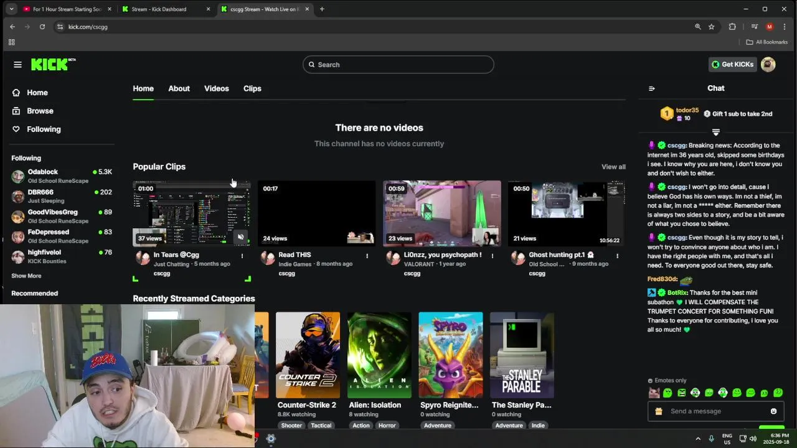Click todor35 top gifter badge
This screenshot has height=448, width=797.
[x=680, y=114]
